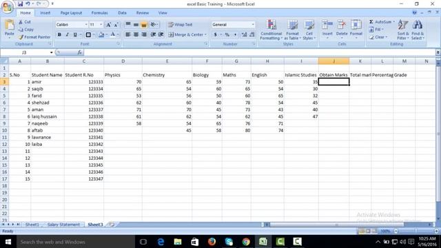The width and height of the screenshot is (441, 248).
Task: Open font name dropdown
Action: click(86, 25)
